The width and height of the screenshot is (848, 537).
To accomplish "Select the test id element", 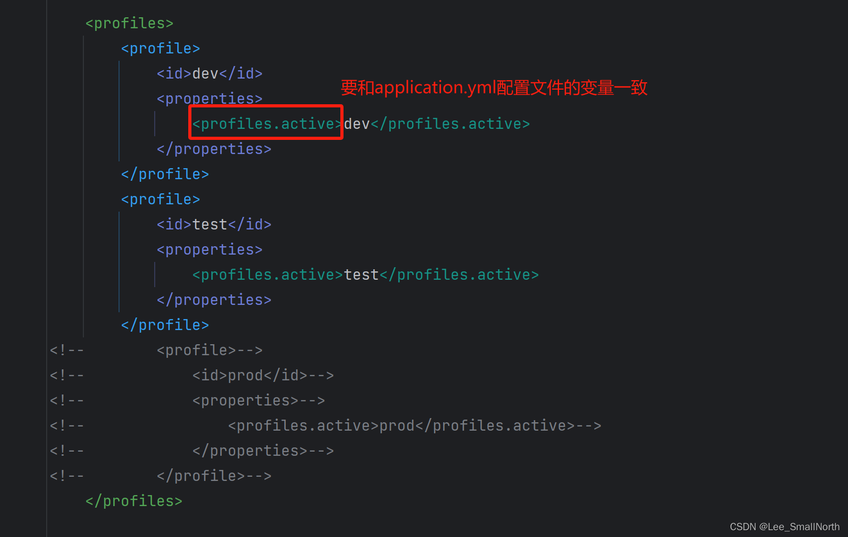I will [213, 224].
